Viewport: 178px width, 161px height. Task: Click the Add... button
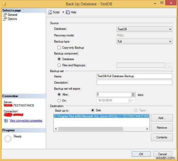162,118
